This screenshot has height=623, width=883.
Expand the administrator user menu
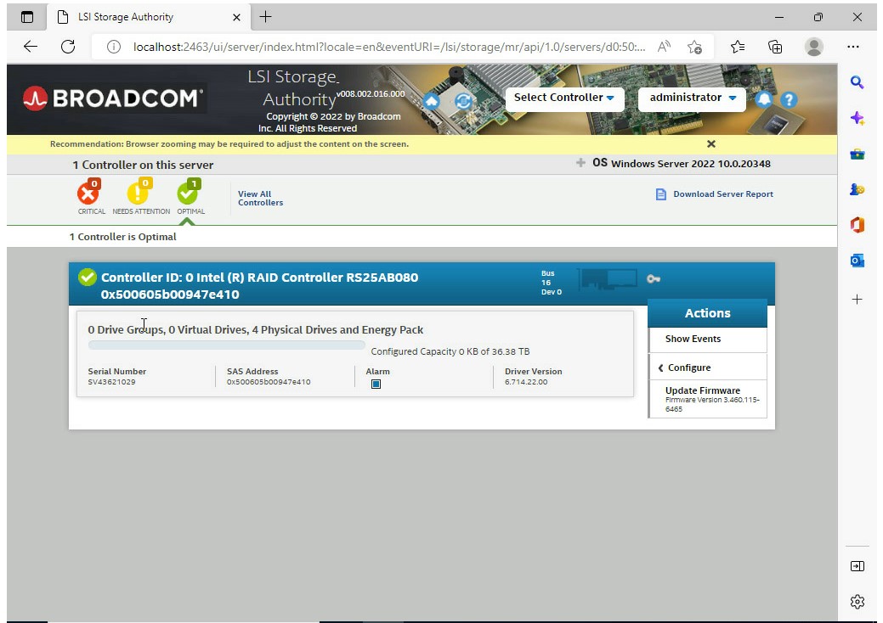pos(692,98)
